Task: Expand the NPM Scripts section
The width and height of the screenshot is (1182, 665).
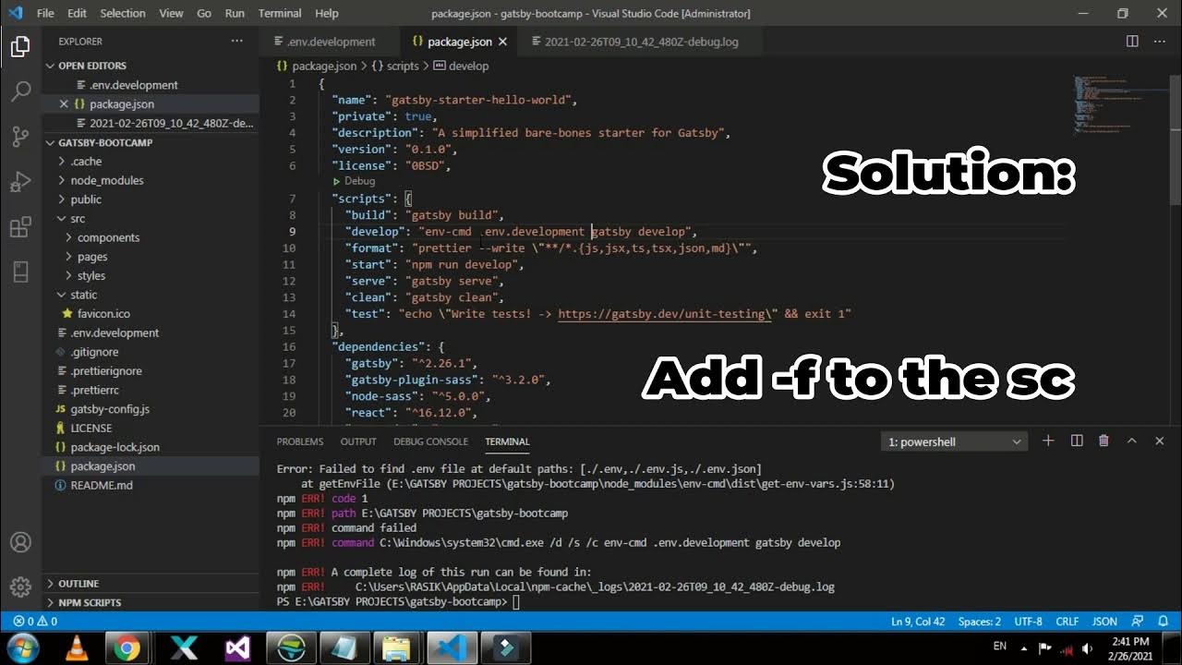Action: tap(151, 602)
